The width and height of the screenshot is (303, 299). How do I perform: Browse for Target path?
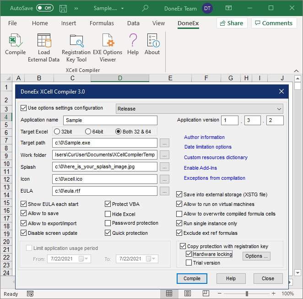pos(164,143)
